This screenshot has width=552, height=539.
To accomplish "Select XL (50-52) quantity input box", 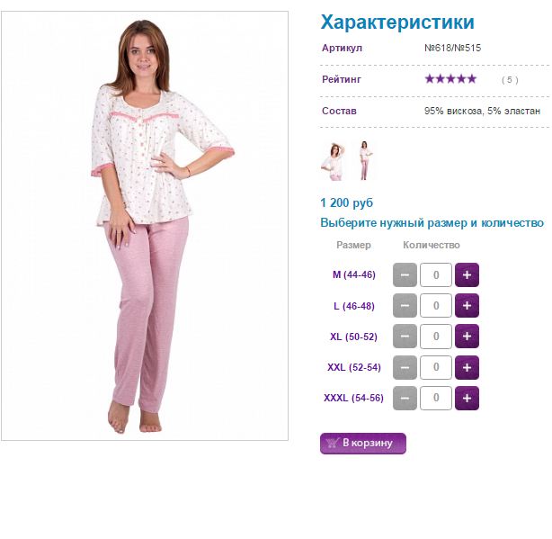I will pos(436,337).
